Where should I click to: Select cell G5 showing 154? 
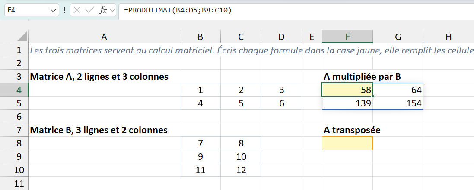tap(398, 103)
